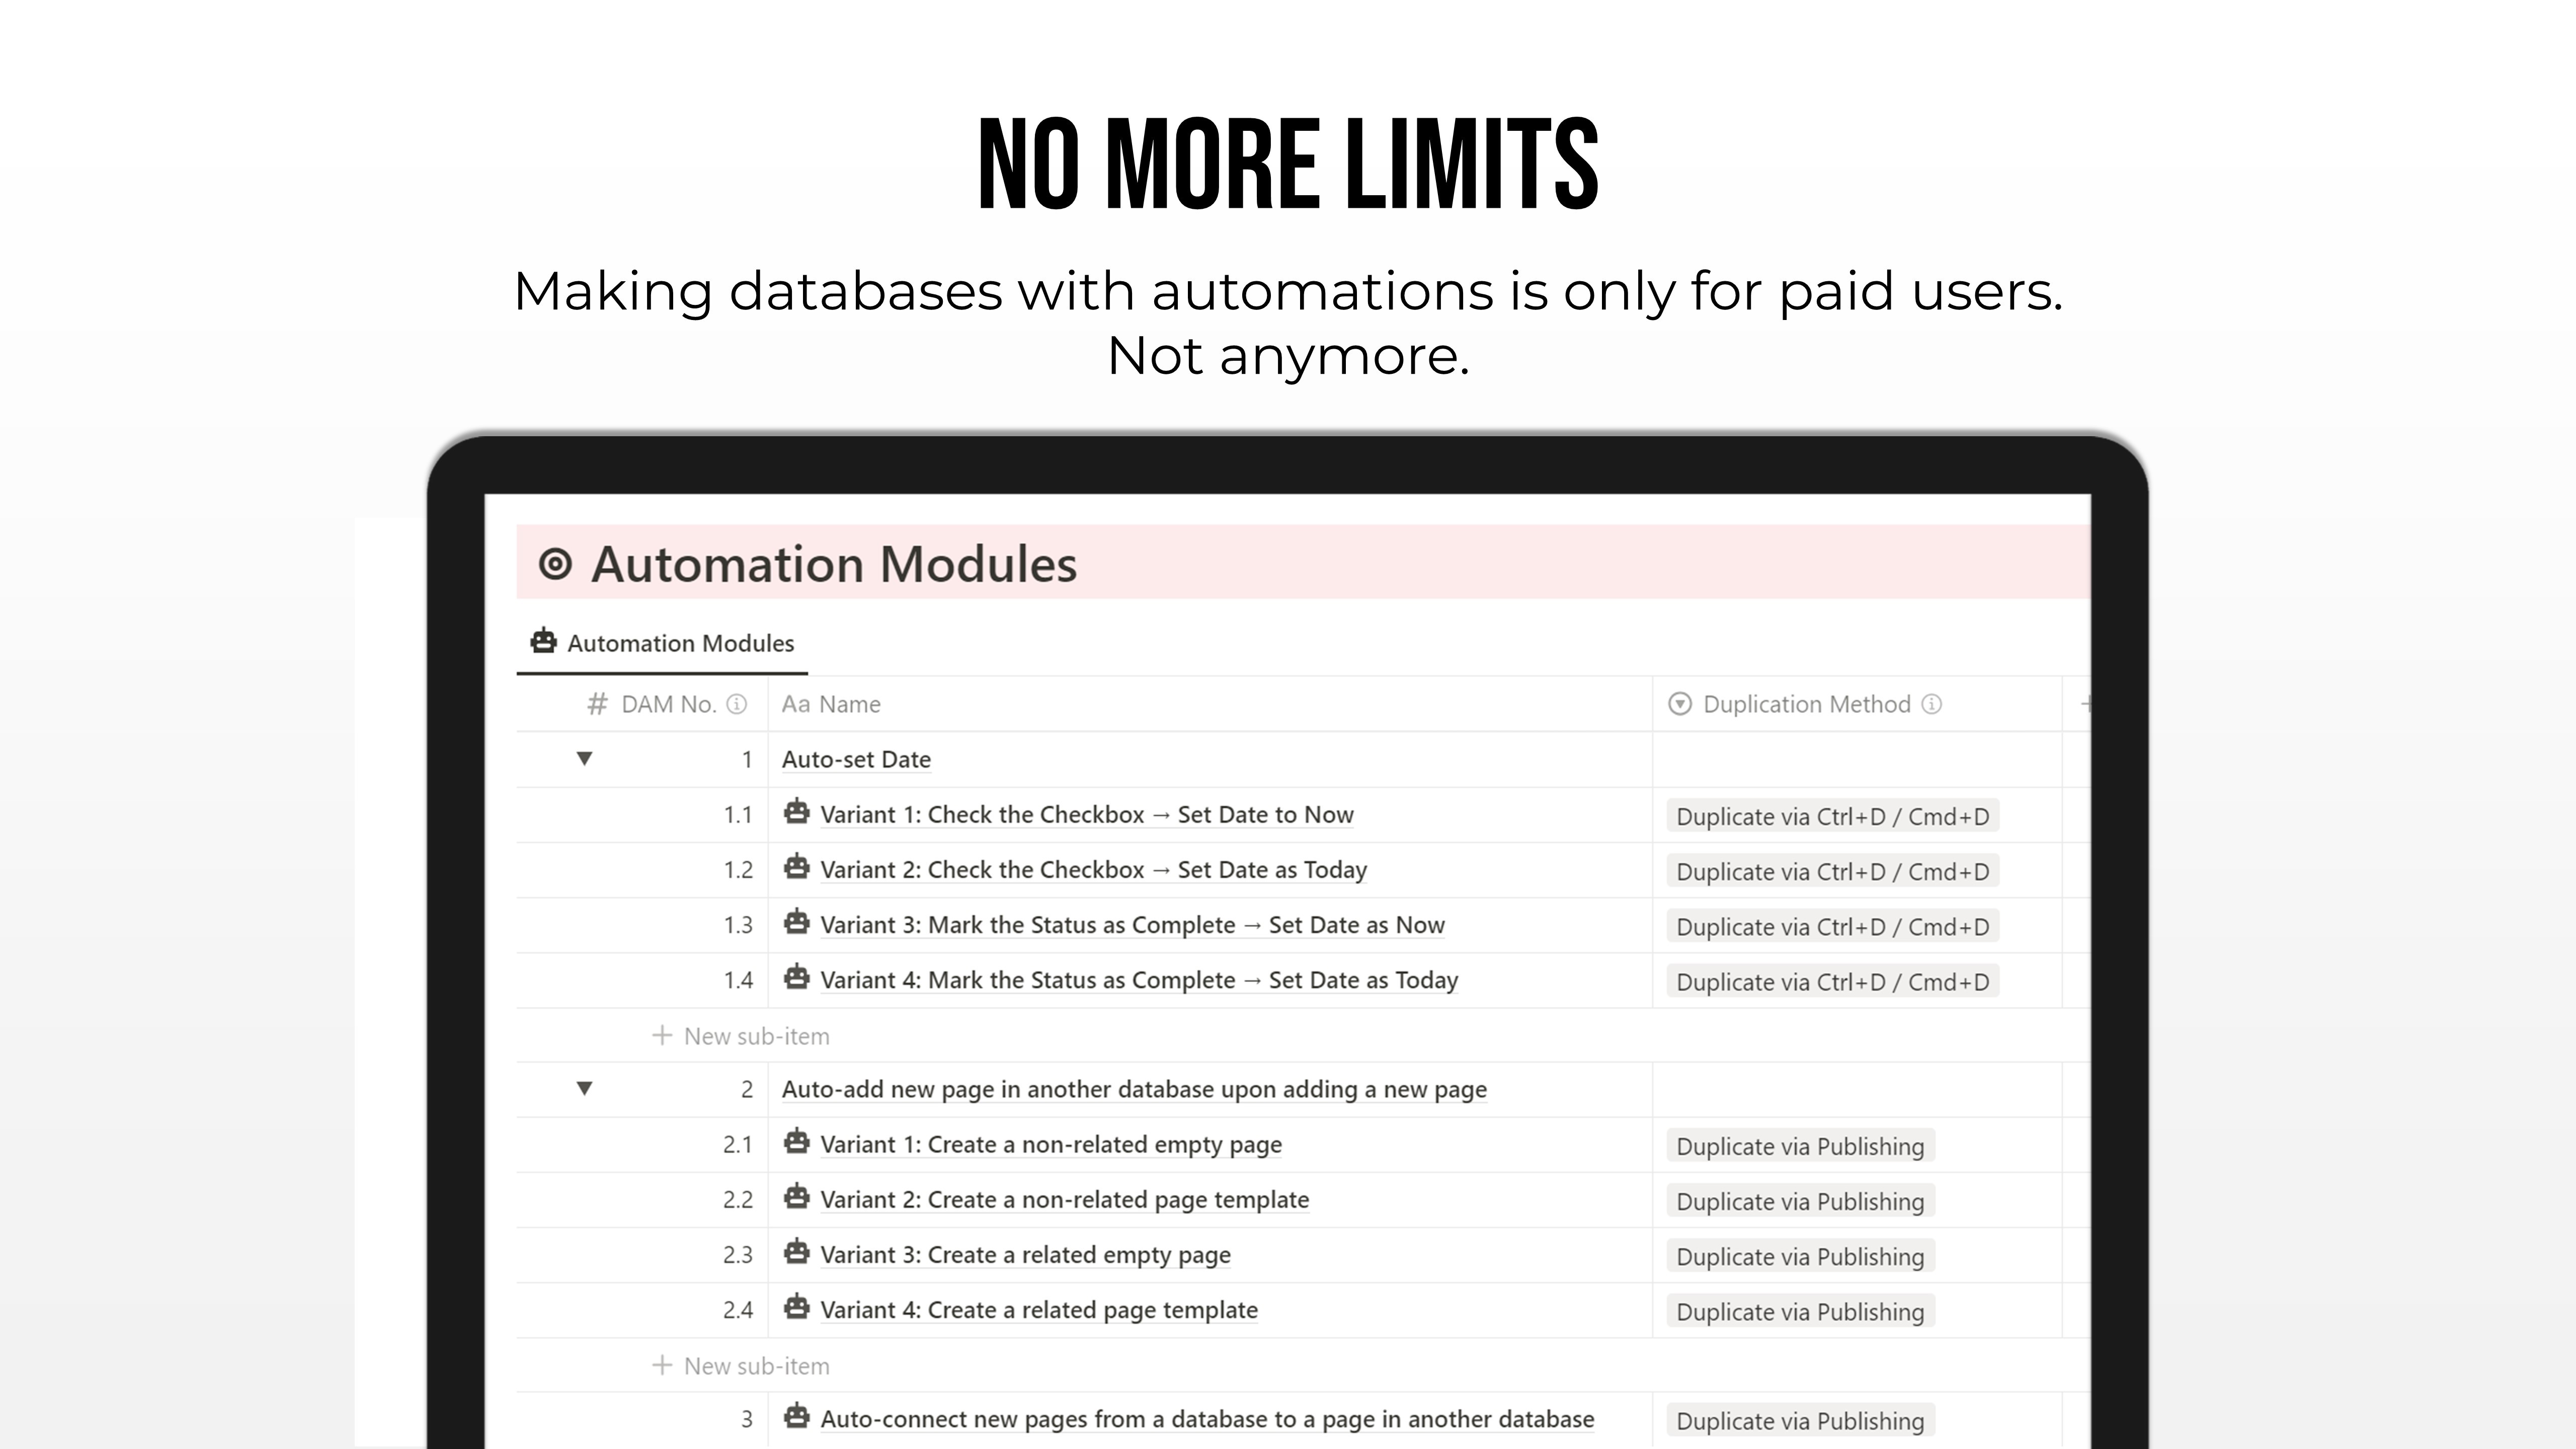This screenshot has width=2576, height=1449.
Task: Click robot icon next to Variant 1 Set Date to Now
Action: point(796,812)
